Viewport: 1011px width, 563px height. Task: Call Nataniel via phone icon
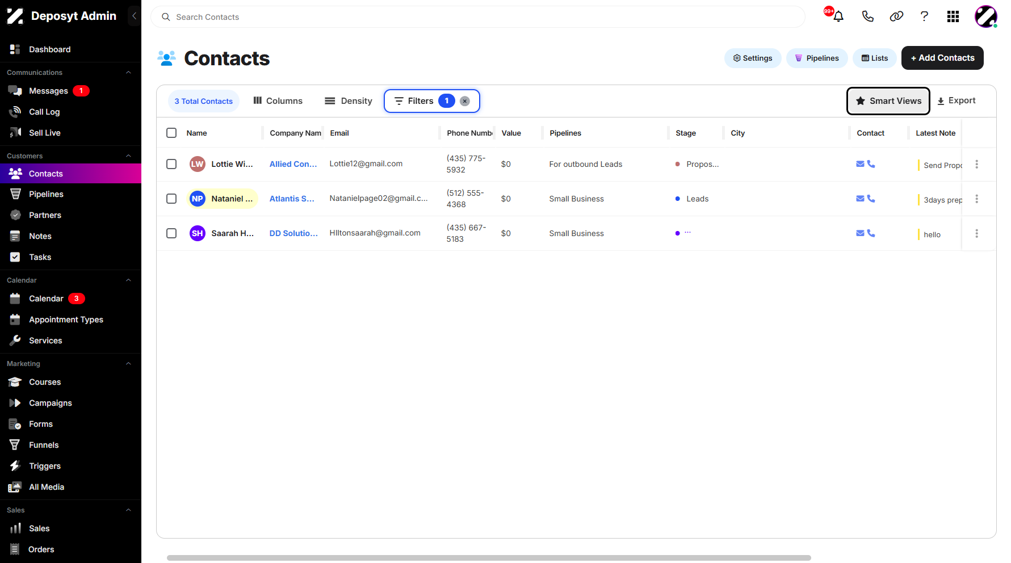point(871,199)
